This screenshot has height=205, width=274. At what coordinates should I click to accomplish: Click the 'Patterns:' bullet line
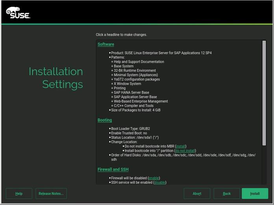tap(118, 57)
